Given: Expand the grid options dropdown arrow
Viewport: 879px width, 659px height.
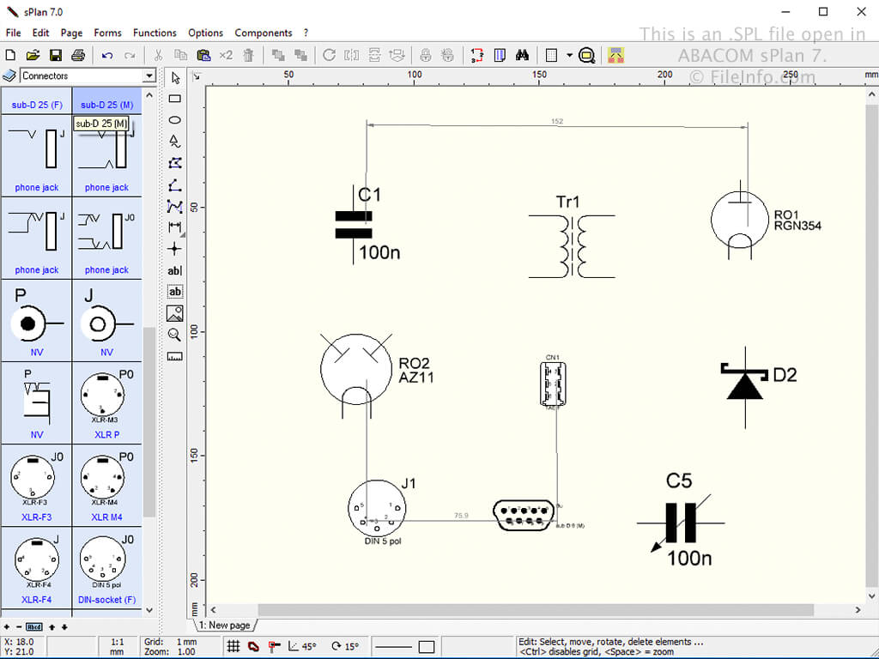Looking at the screenshot, I should (x=569, y=55).
